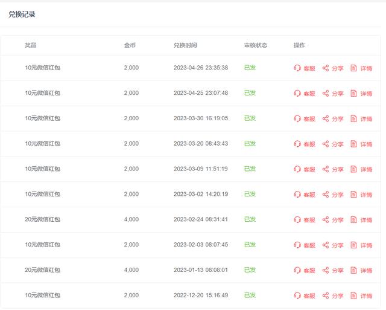Click the 审核状态 column header
This screenshot has height=310, width=386.
click(x=256, y=45)
